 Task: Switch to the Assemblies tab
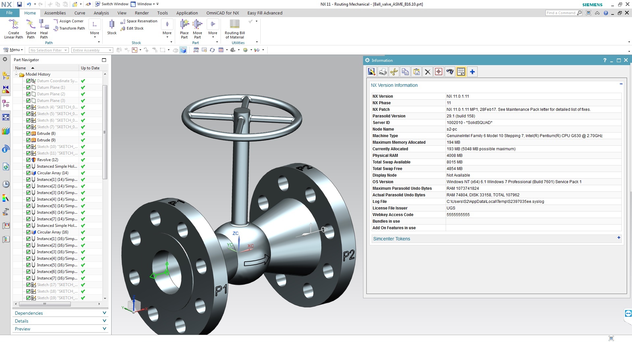(x=55, y=13)
